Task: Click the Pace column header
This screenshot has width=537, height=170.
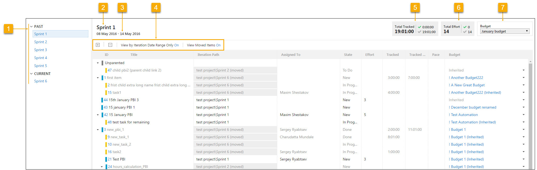Action: pos(436,55)
